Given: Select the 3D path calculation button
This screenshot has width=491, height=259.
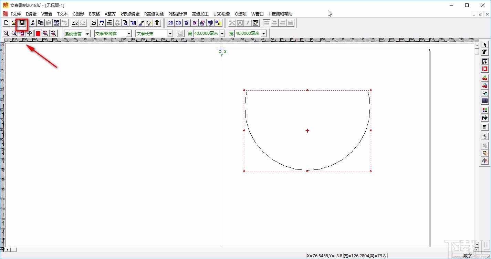Looking at the screenshot, I should 178,23.
